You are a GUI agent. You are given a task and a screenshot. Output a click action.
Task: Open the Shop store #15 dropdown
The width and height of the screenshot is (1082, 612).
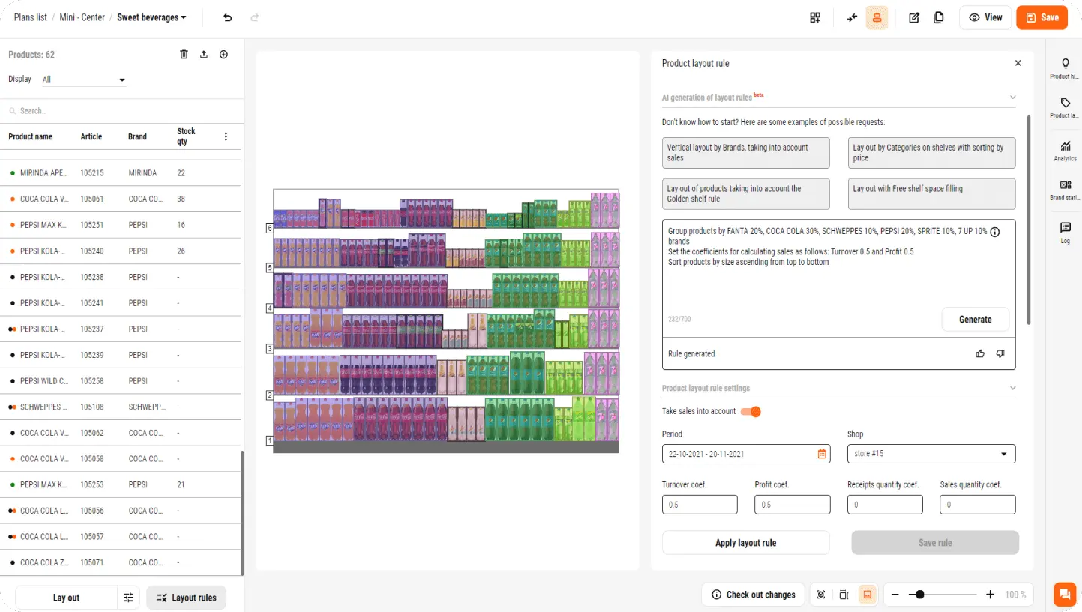click(931, 454)
